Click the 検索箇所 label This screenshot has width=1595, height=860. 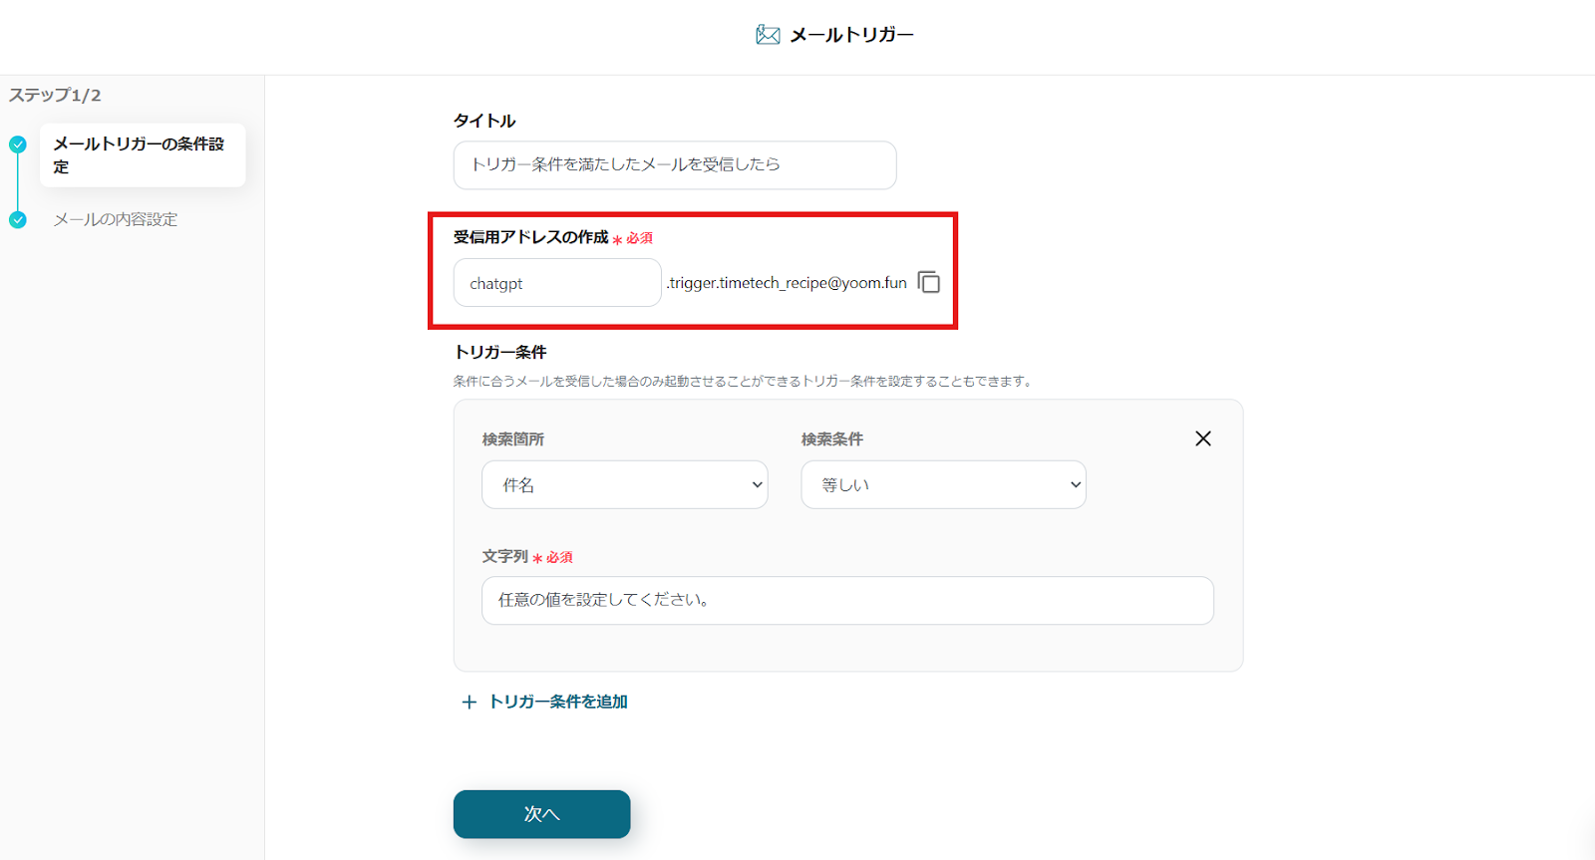(513, 439)
